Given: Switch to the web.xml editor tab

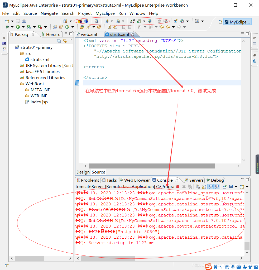Looking at the screenshot, I should coord(89,34).
